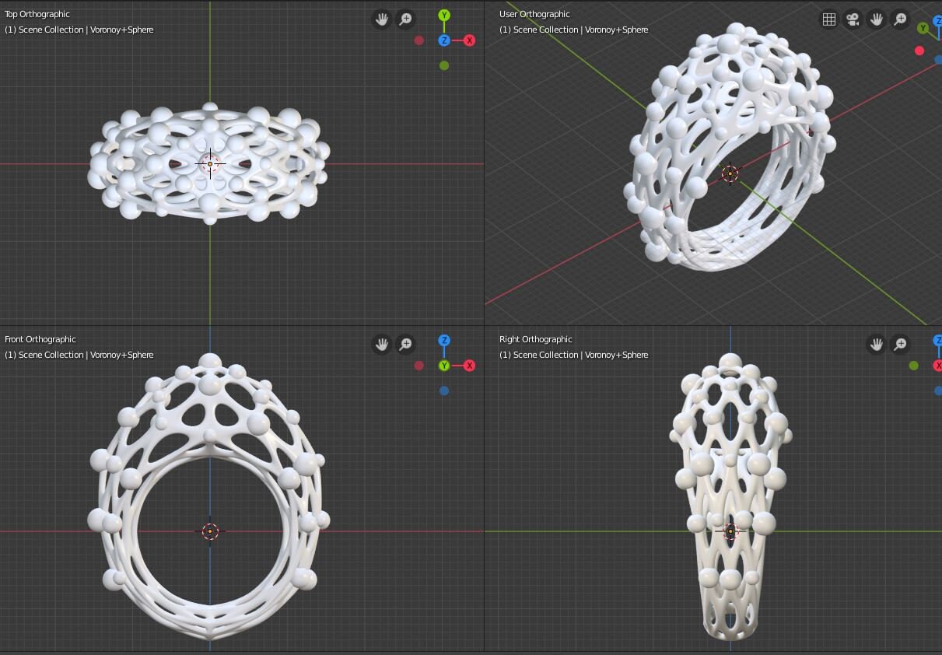Click the zoom magnifier in Right Orthographic view
942x655 pixels.
900,344
